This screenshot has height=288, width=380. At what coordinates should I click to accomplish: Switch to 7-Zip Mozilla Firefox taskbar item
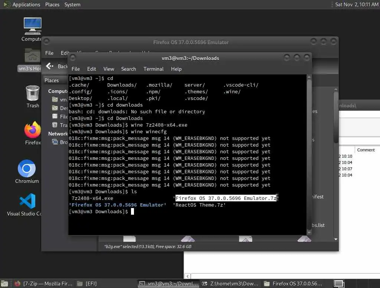43,284
